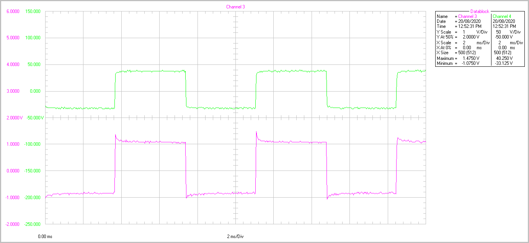Image resolution: width=529 pixels, height=243 pixels.
Task: Click the X Size row label
Action: pos(443,52)
